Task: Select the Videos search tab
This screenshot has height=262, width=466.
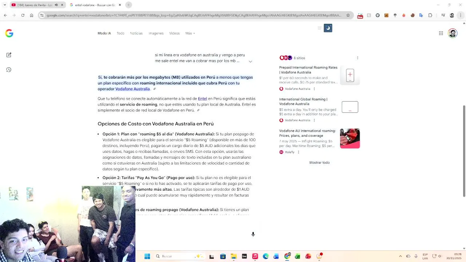Action: (x=174, y=33)
